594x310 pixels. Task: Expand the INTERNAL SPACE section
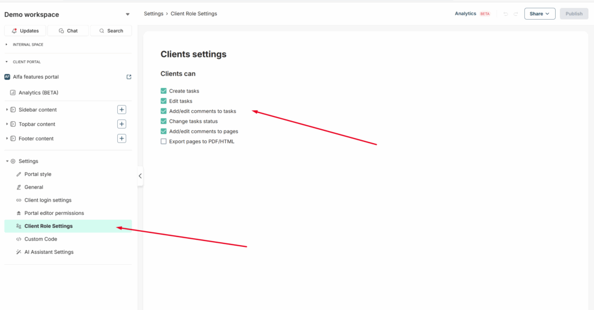[6, 45]
